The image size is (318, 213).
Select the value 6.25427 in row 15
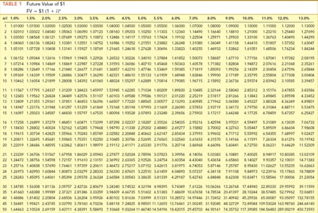pyautogui.click(x=308, y=113)
